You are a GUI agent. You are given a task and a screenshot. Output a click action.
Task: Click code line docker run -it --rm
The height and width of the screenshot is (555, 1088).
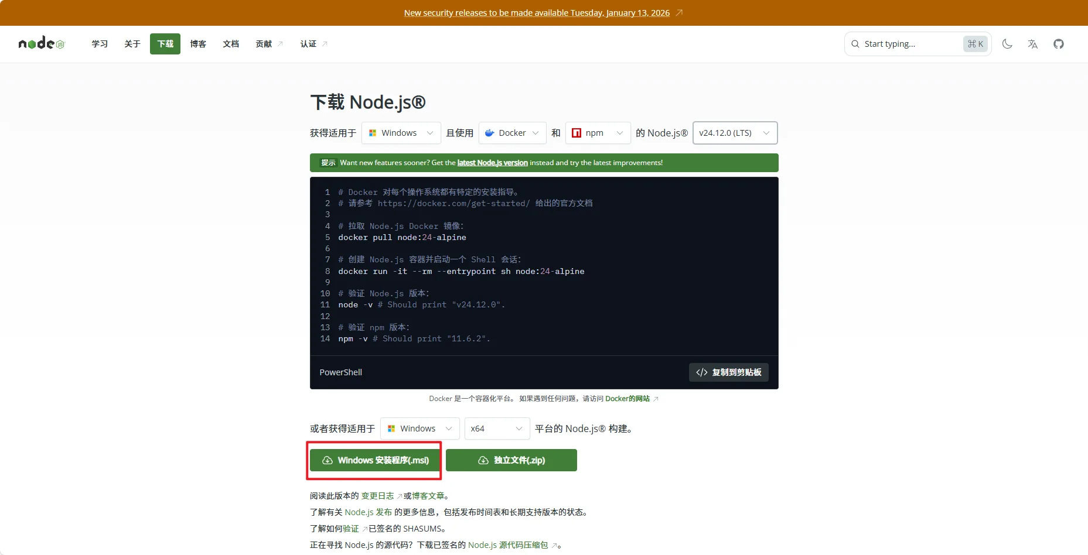point(461,271)
